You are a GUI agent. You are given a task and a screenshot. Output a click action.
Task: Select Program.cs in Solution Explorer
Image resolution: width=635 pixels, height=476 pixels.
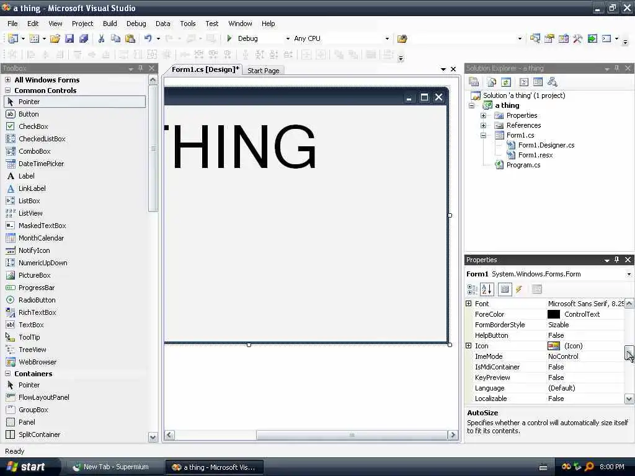(523, 165)
